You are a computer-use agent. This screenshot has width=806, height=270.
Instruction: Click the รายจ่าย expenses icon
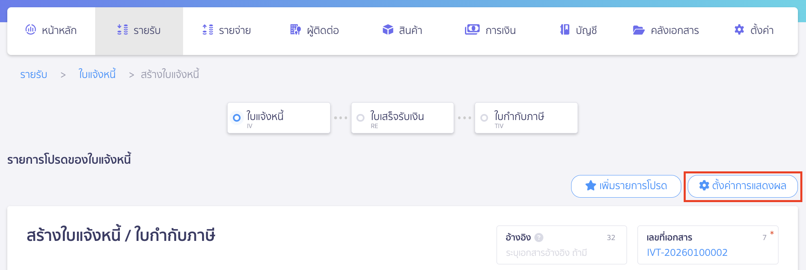point(207,30)
